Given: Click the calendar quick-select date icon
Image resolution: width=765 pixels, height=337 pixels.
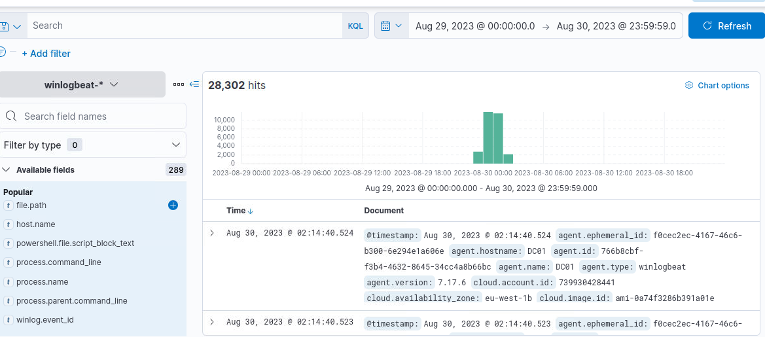Looking at the screenshot, I should pos(391,26).
